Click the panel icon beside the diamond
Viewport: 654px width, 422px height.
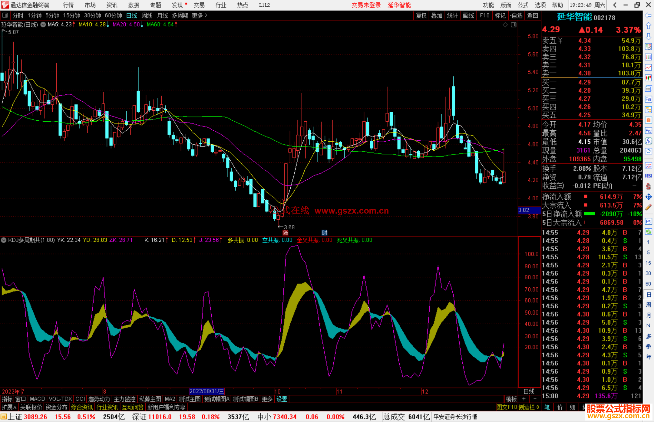click(x=514, y=25)
